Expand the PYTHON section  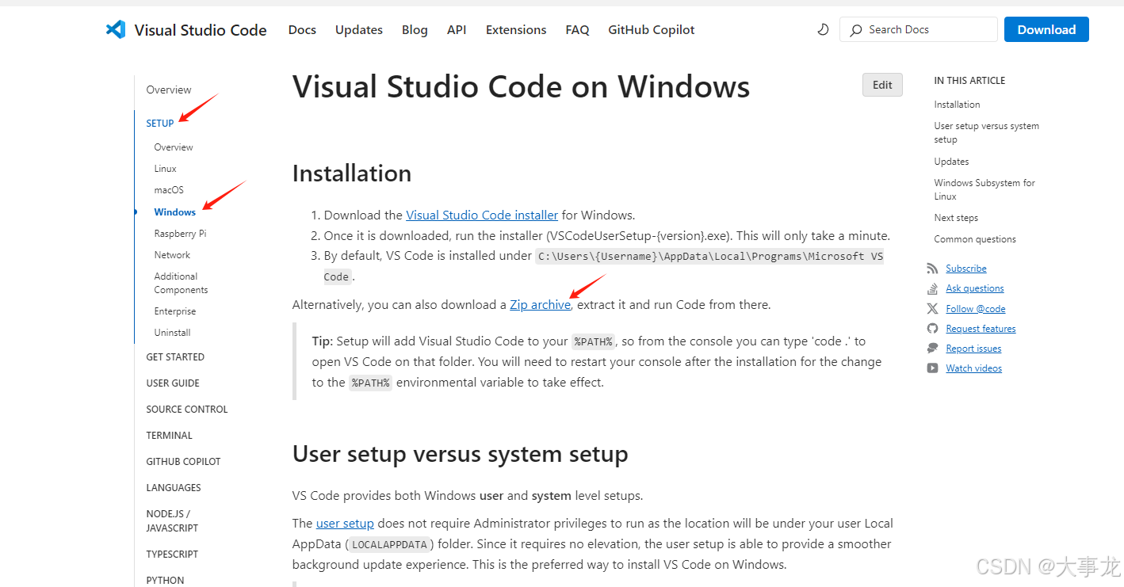click(x=165, y=581)
